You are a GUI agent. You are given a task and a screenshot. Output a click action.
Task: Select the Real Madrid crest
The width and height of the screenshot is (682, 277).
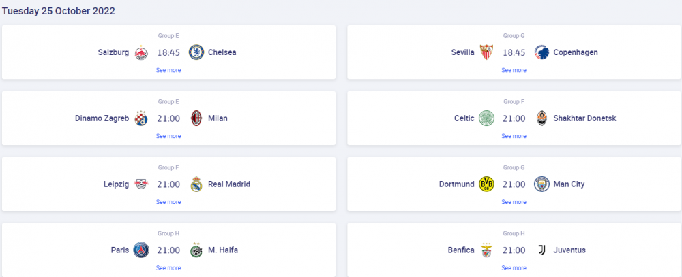pos(196,184)
